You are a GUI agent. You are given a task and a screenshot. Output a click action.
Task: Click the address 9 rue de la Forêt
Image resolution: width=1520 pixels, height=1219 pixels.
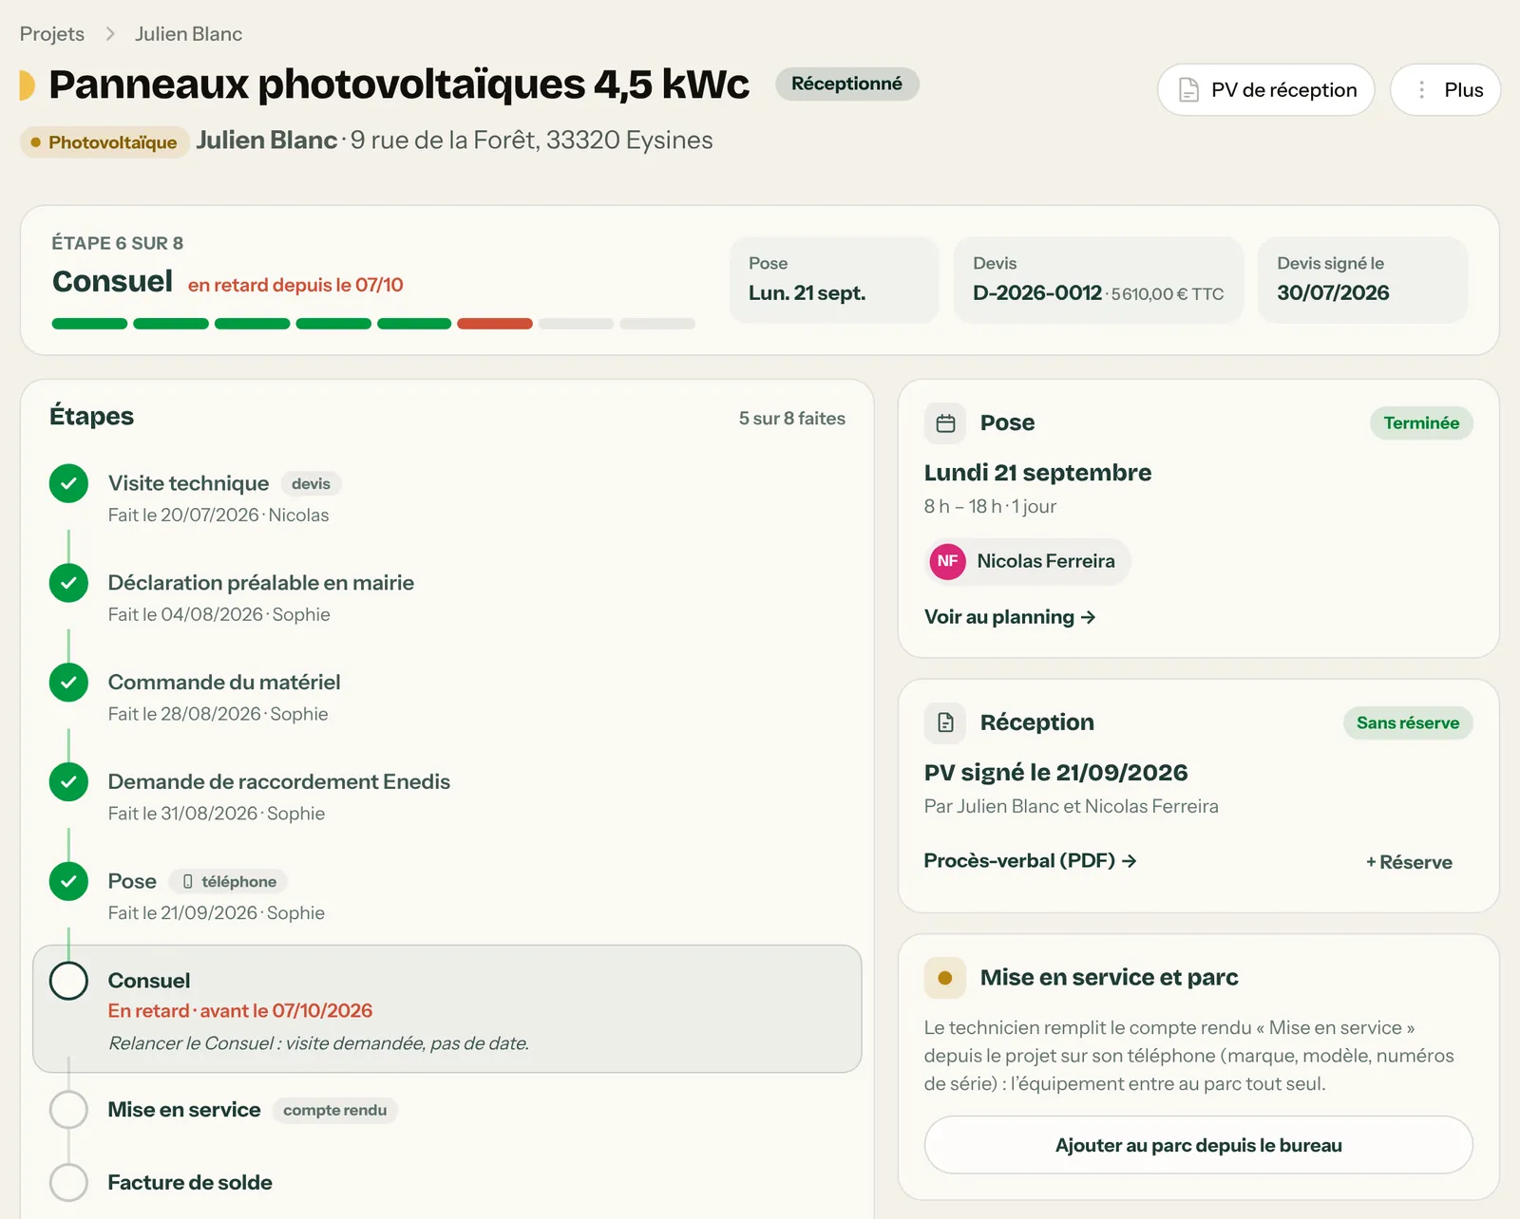532,141
